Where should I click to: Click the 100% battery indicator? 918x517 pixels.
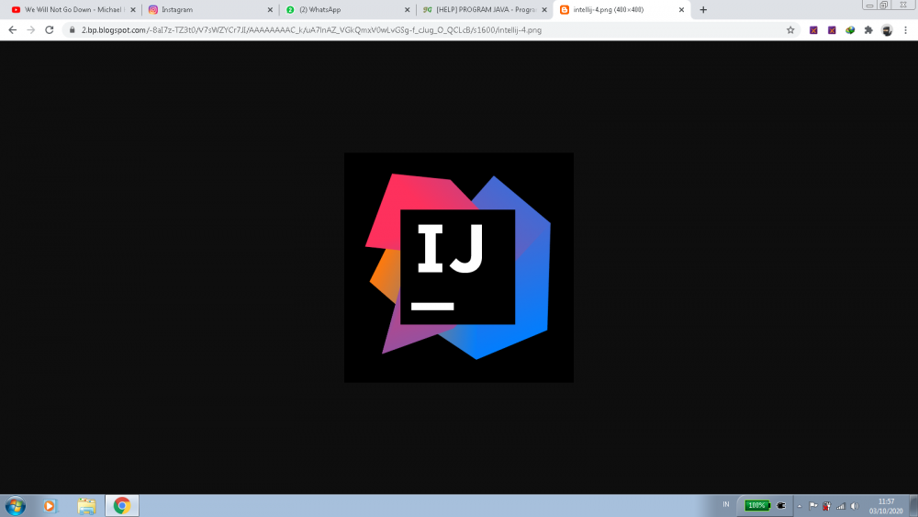pos(757,505)
